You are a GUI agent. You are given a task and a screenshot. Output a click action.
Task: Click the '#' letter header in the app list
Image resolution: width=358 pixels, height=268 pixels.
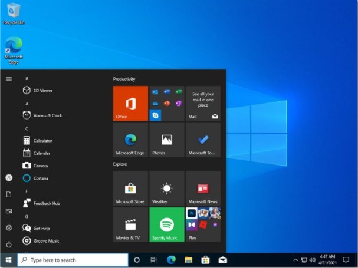pyautogui.click(x=27, y=78)
